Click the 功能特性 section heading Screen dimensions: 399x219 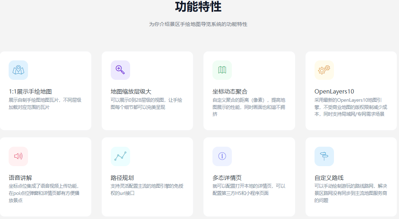click(x=198, y=7)
